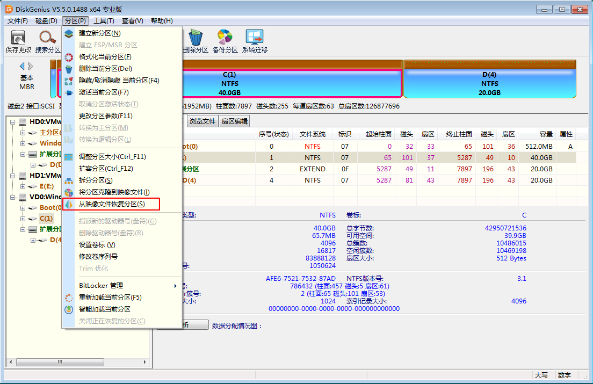The image size is (593, 384).
Task: Open the 工具(T) menu in menu bar
Action: (x=104, y=21)
